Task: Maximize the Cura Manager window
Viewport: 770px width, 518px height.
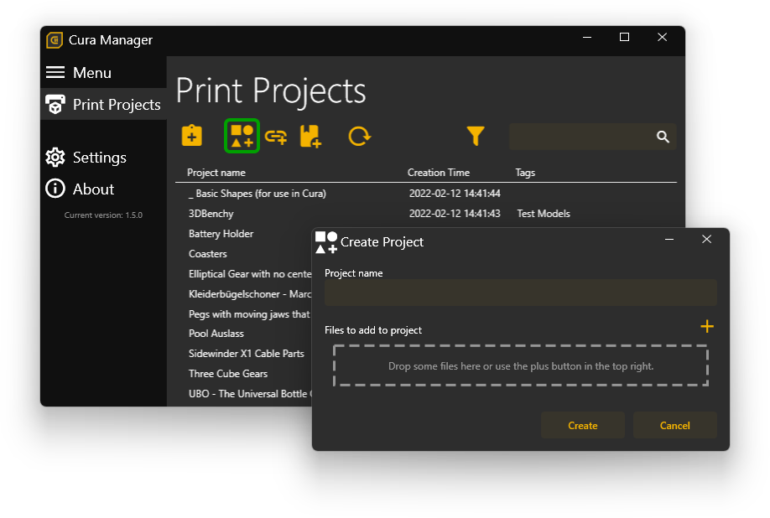Action: (624, 37)
